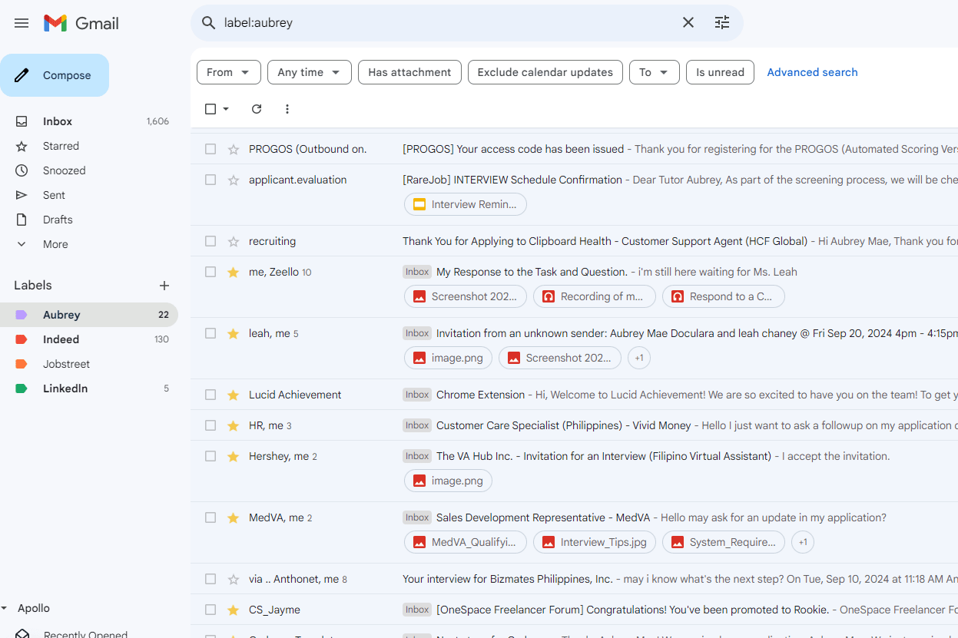Open Interview_Tips.jpg attachment
Image resolution: width=958 pixels, height=638 pixels.
click(595, 542)
